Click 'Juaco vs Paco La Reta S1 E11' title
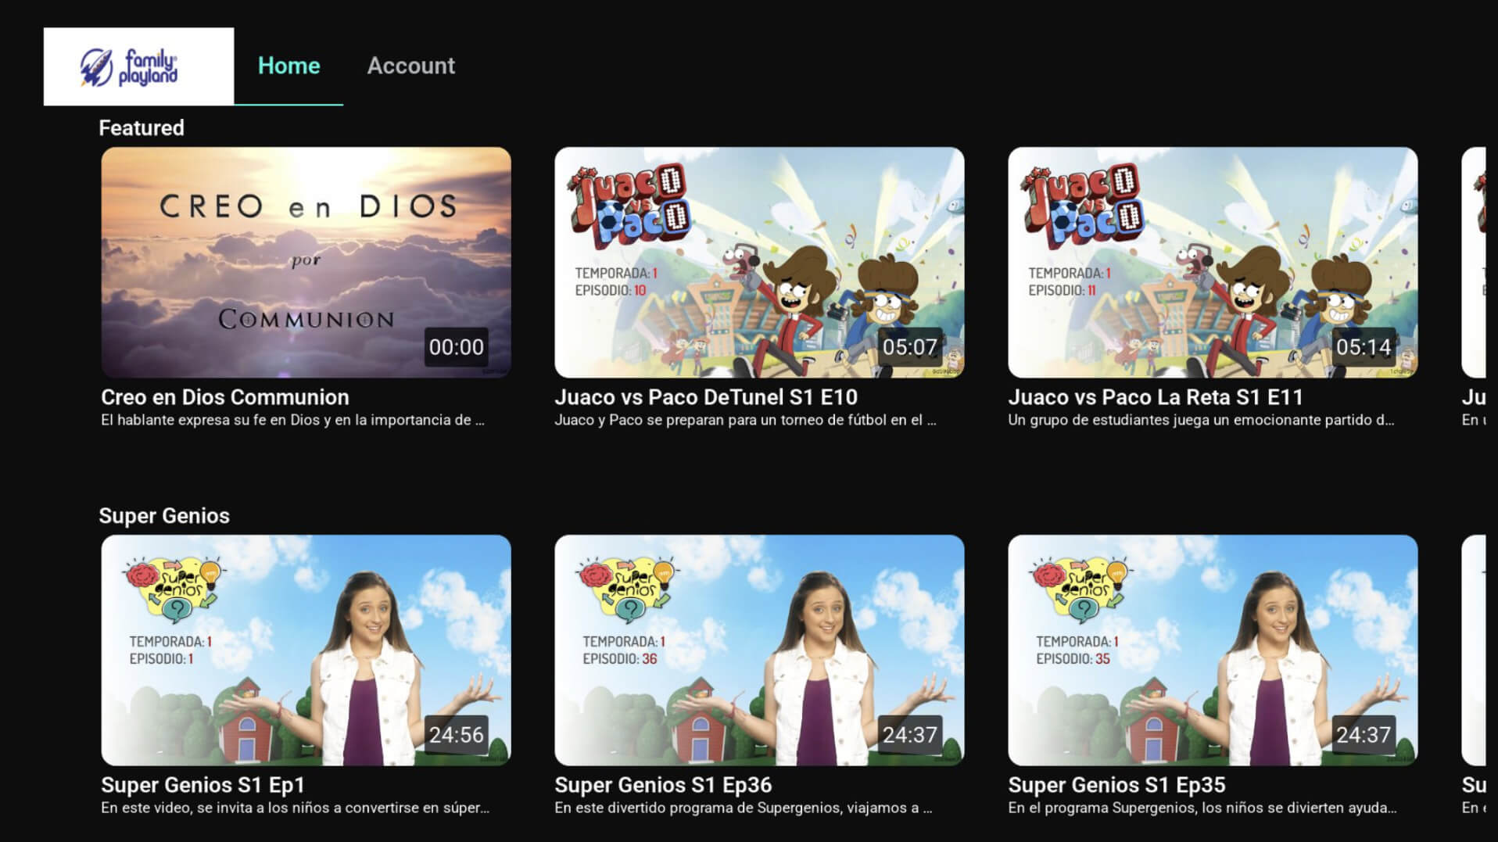The height and width of the screenshot is (842, 1498). pos(1155,397)
